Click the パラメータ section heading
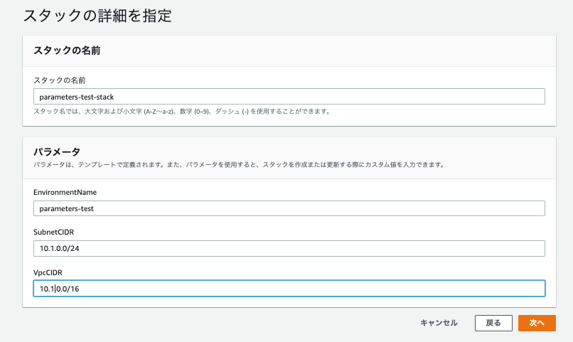 [x=57, y=151]
